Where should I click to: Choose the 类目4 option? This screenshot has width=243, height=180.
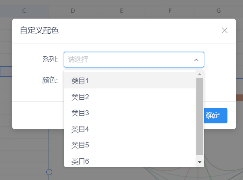coord(129,129)
